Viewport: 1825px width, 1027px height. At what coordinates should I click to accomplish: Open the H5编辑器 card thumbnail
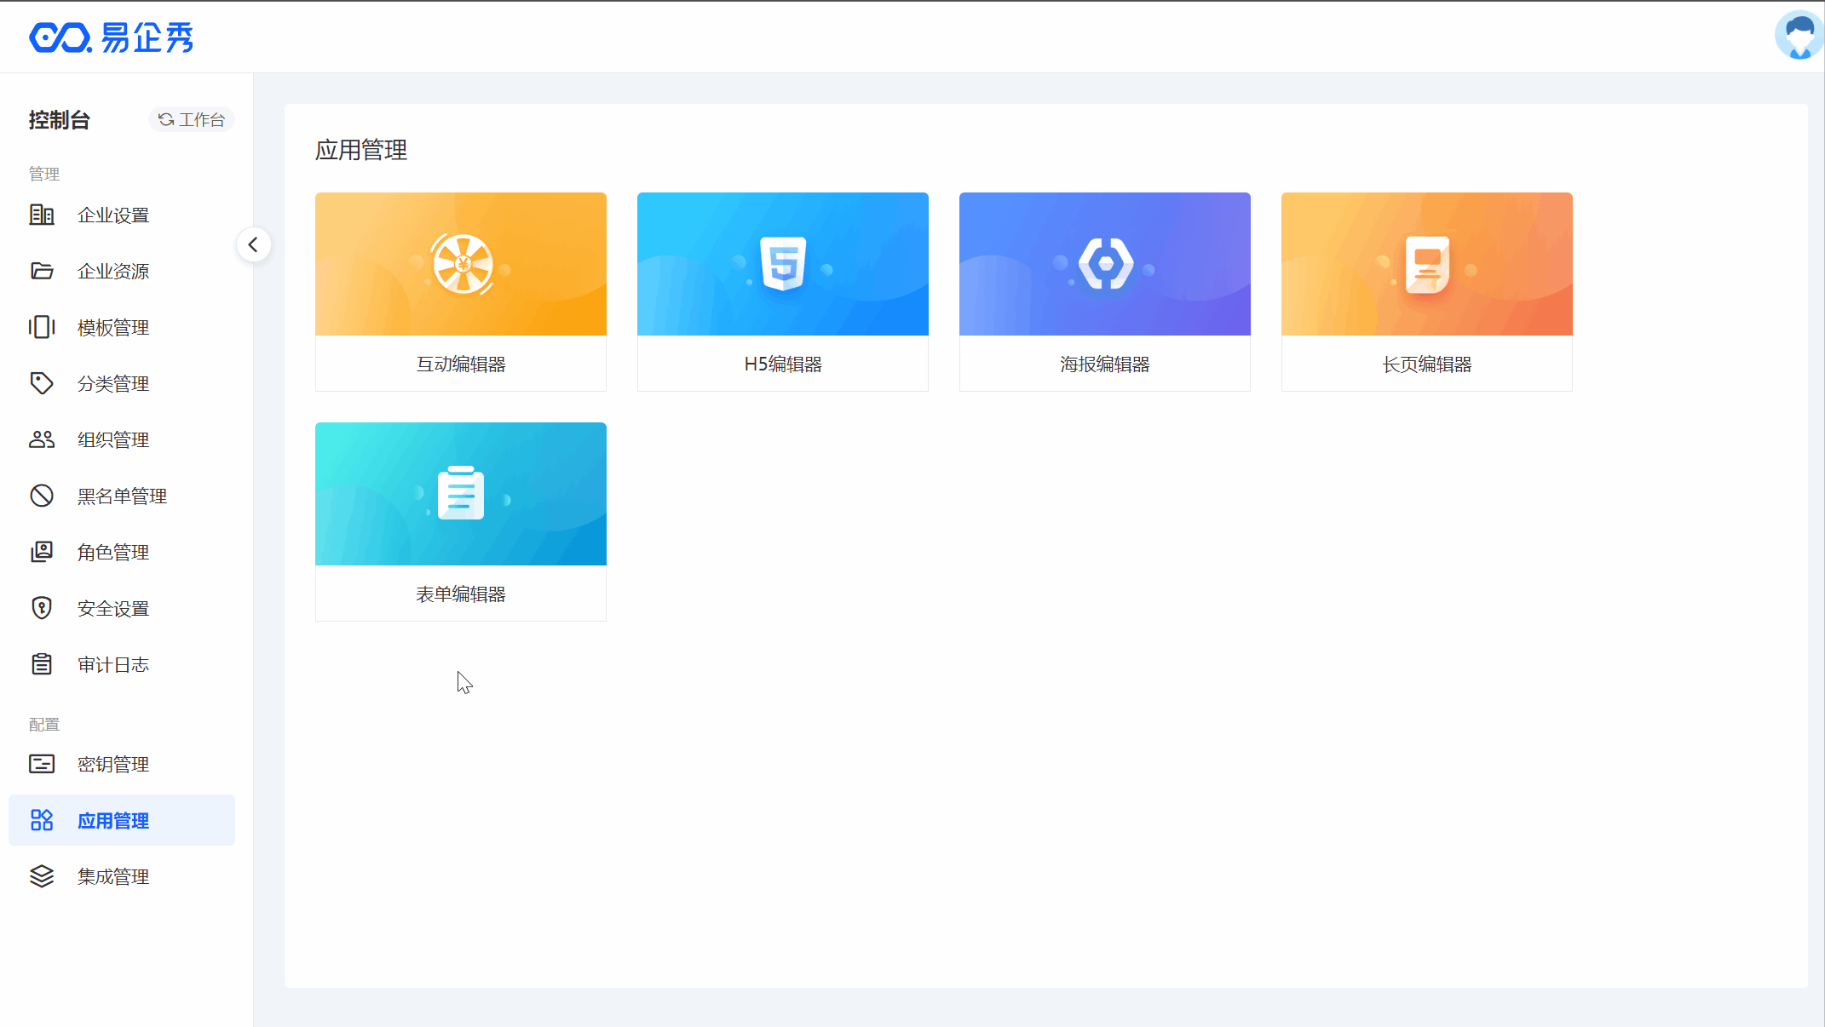pos(783,264)
